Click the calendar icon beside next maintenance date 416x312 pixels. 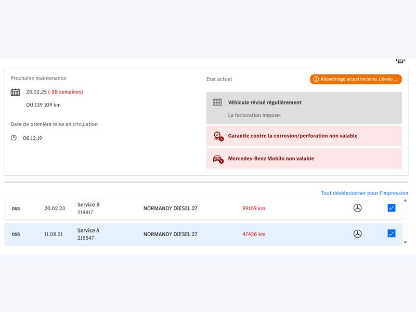pos(15,92)
